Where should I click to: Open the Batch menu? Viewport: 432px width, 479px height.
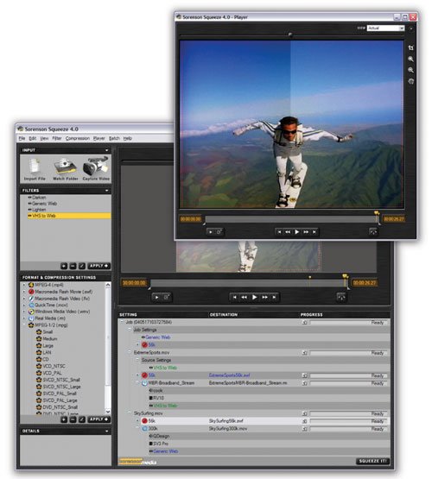114,138
